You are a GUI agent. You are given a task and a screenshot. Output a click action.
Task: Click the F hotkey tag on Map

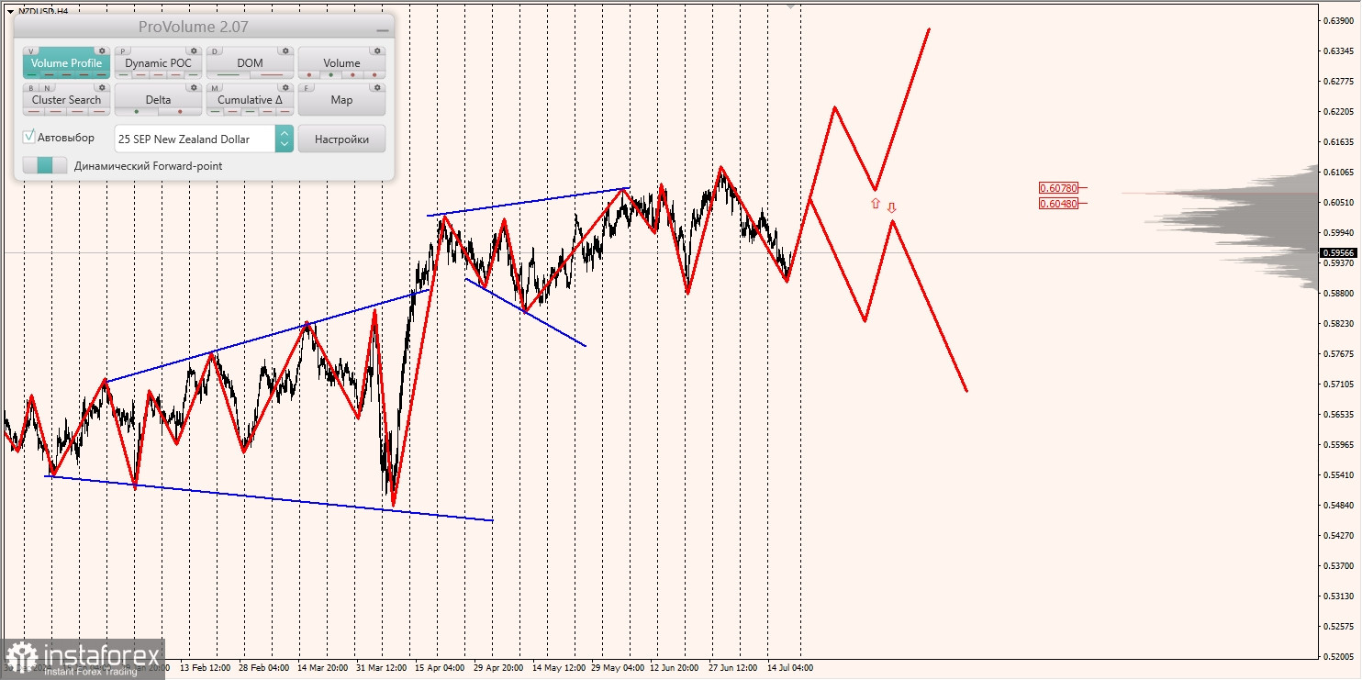pyautogui.click(x=307, y=88)
